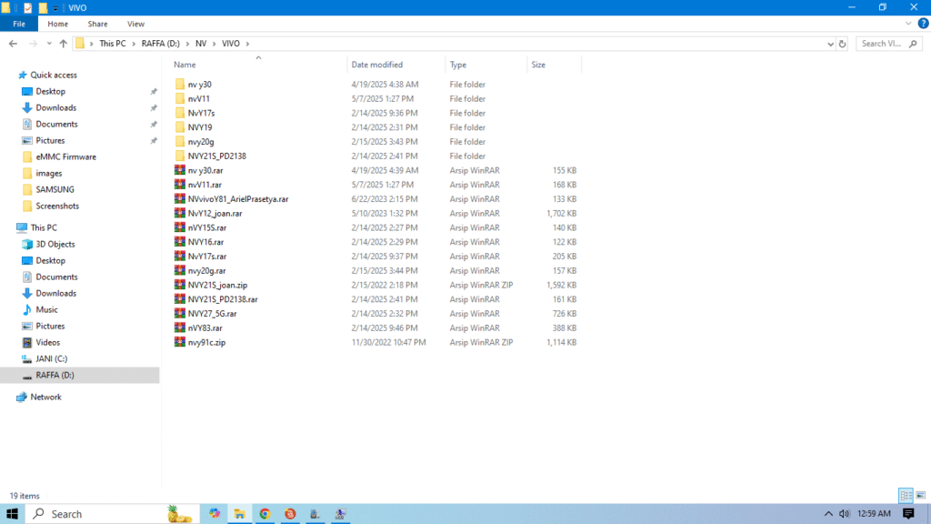This screenshot has height=524, width=931.
Task: Select the nvy20g folder icon
Action: 180,141
